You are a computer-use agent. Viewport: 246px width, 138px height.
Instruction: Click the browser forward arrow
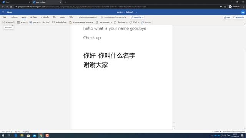point(7,7)
